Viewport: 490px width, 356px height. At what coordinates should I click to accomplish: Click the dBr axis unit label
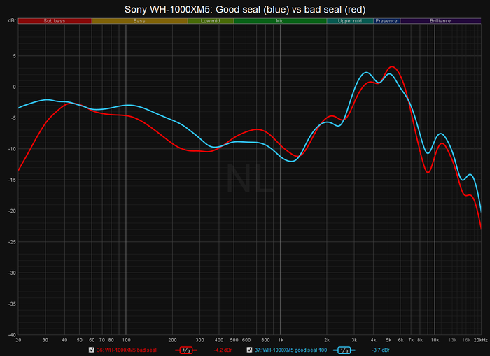point(12,21)
